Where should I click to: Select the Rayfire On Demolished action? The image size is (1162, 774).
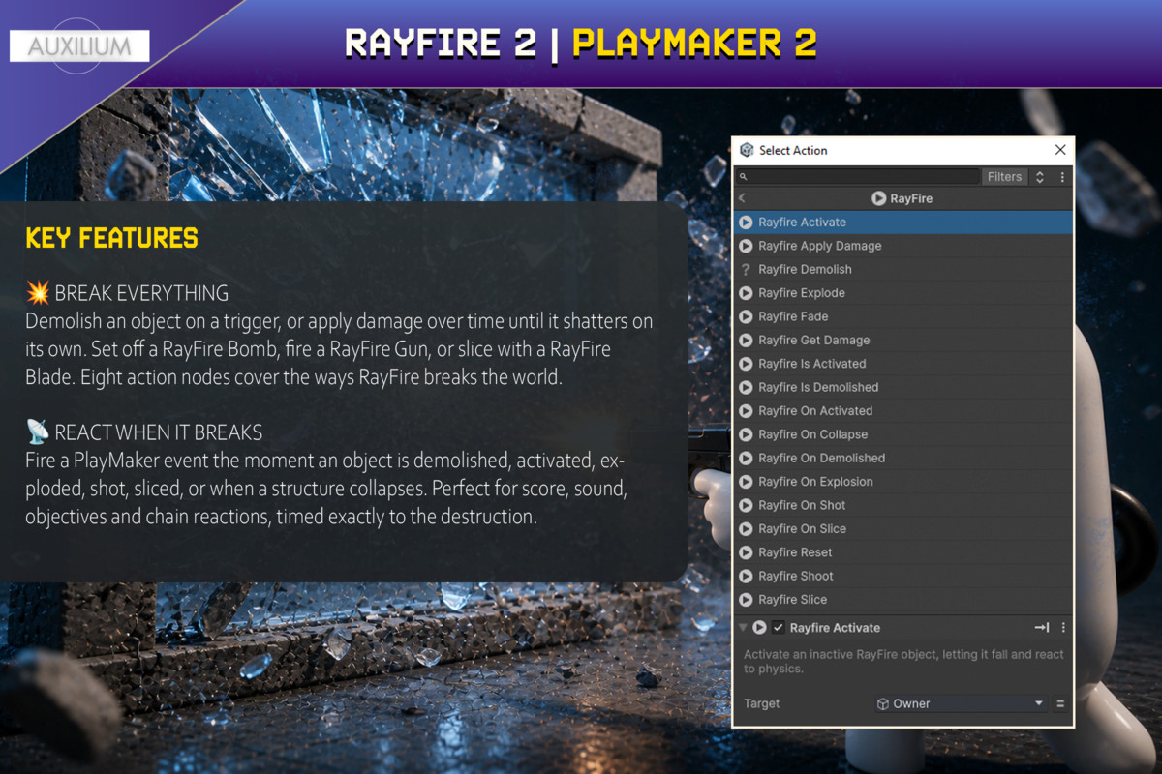click(x=903, y=458)
